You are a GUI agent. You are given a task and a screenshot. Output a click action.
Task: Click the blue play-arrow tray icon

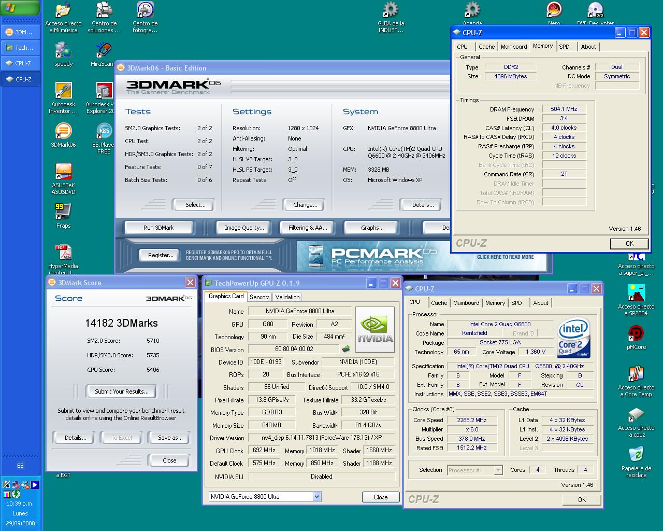coord(35,485)
